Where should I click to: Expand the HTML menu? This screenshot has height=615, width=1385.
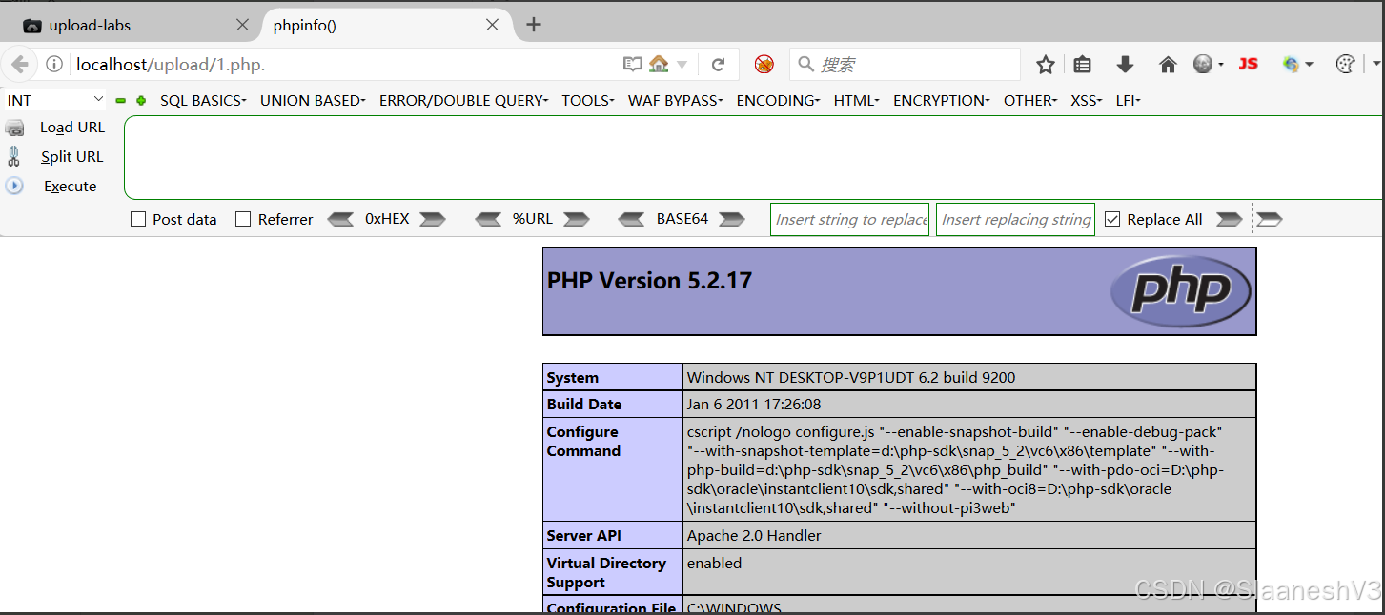(x=856, y=100)
